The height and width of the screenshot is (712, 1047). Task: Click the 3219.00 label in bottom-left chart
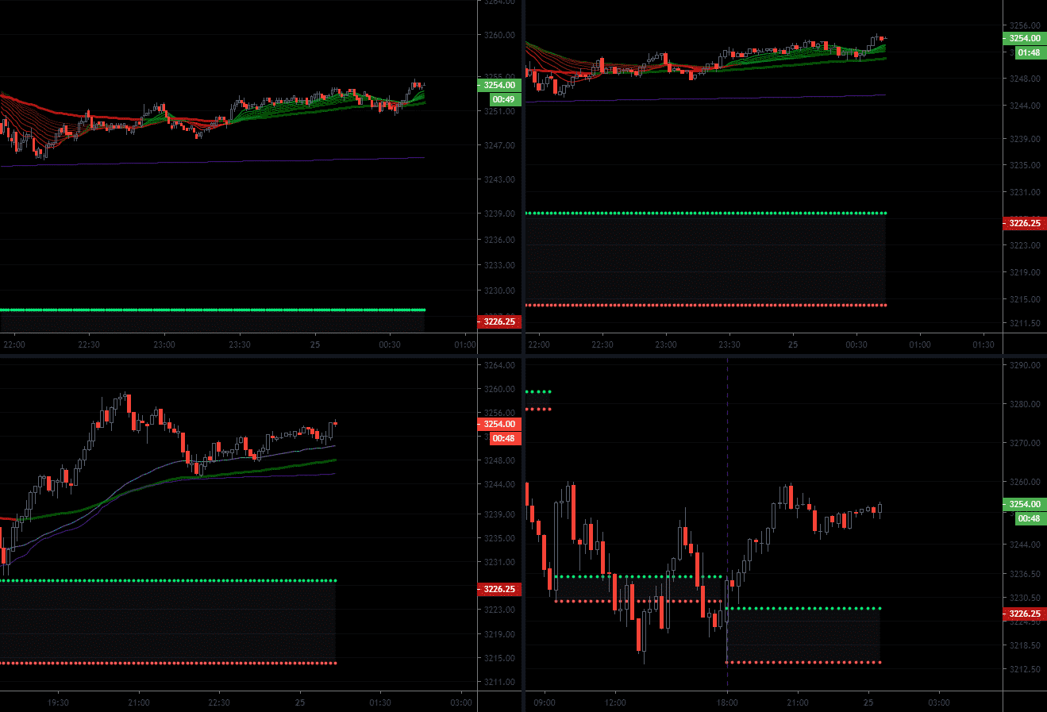coord(499,634)
